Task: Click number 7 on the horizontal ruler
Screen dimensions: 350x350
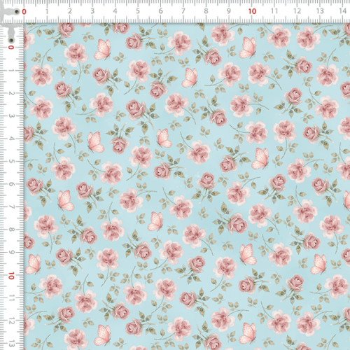Action: click(183, 11)
